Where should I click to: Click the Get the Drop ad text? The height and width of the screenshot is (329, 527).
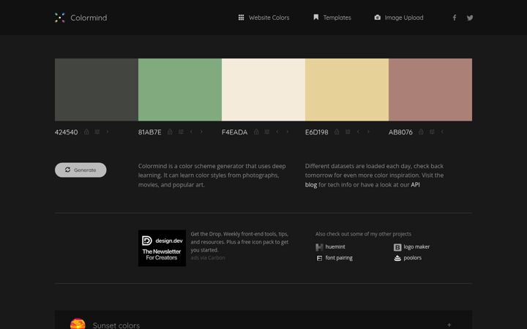click(239, 242)
